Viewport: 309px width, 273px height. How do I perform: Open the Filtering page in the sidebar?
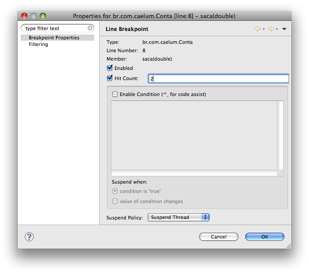pyautogui.click(x=38, y=44)
